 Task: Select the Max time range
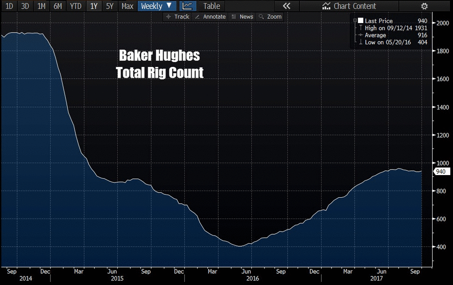(127, 6)
